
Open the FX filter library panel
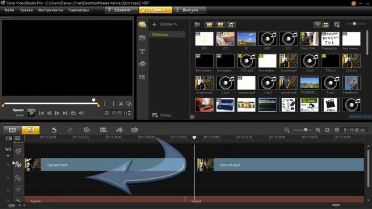coord(142,77)
